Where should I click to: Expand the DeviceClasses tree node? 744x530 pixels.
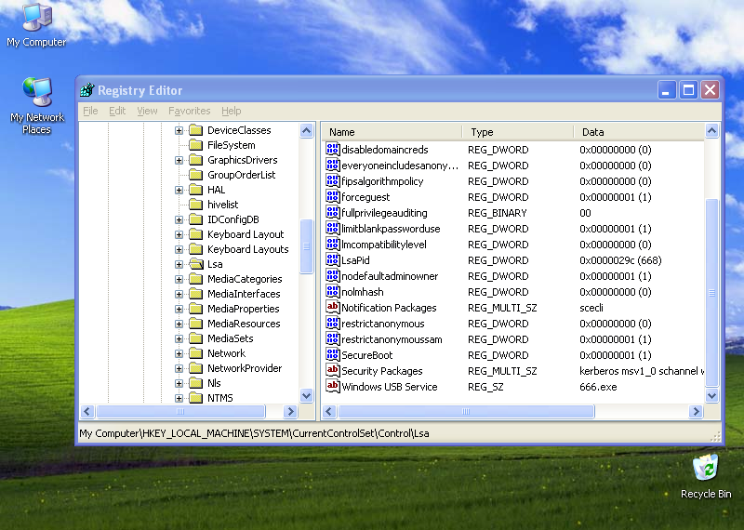[x=179, y=130]
